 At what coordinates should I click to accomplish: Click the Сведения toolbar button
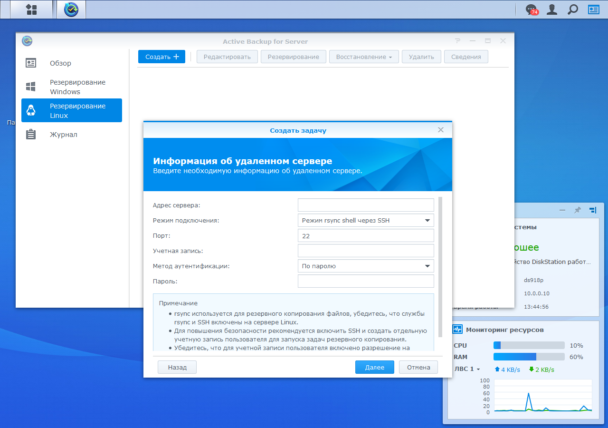466,57
